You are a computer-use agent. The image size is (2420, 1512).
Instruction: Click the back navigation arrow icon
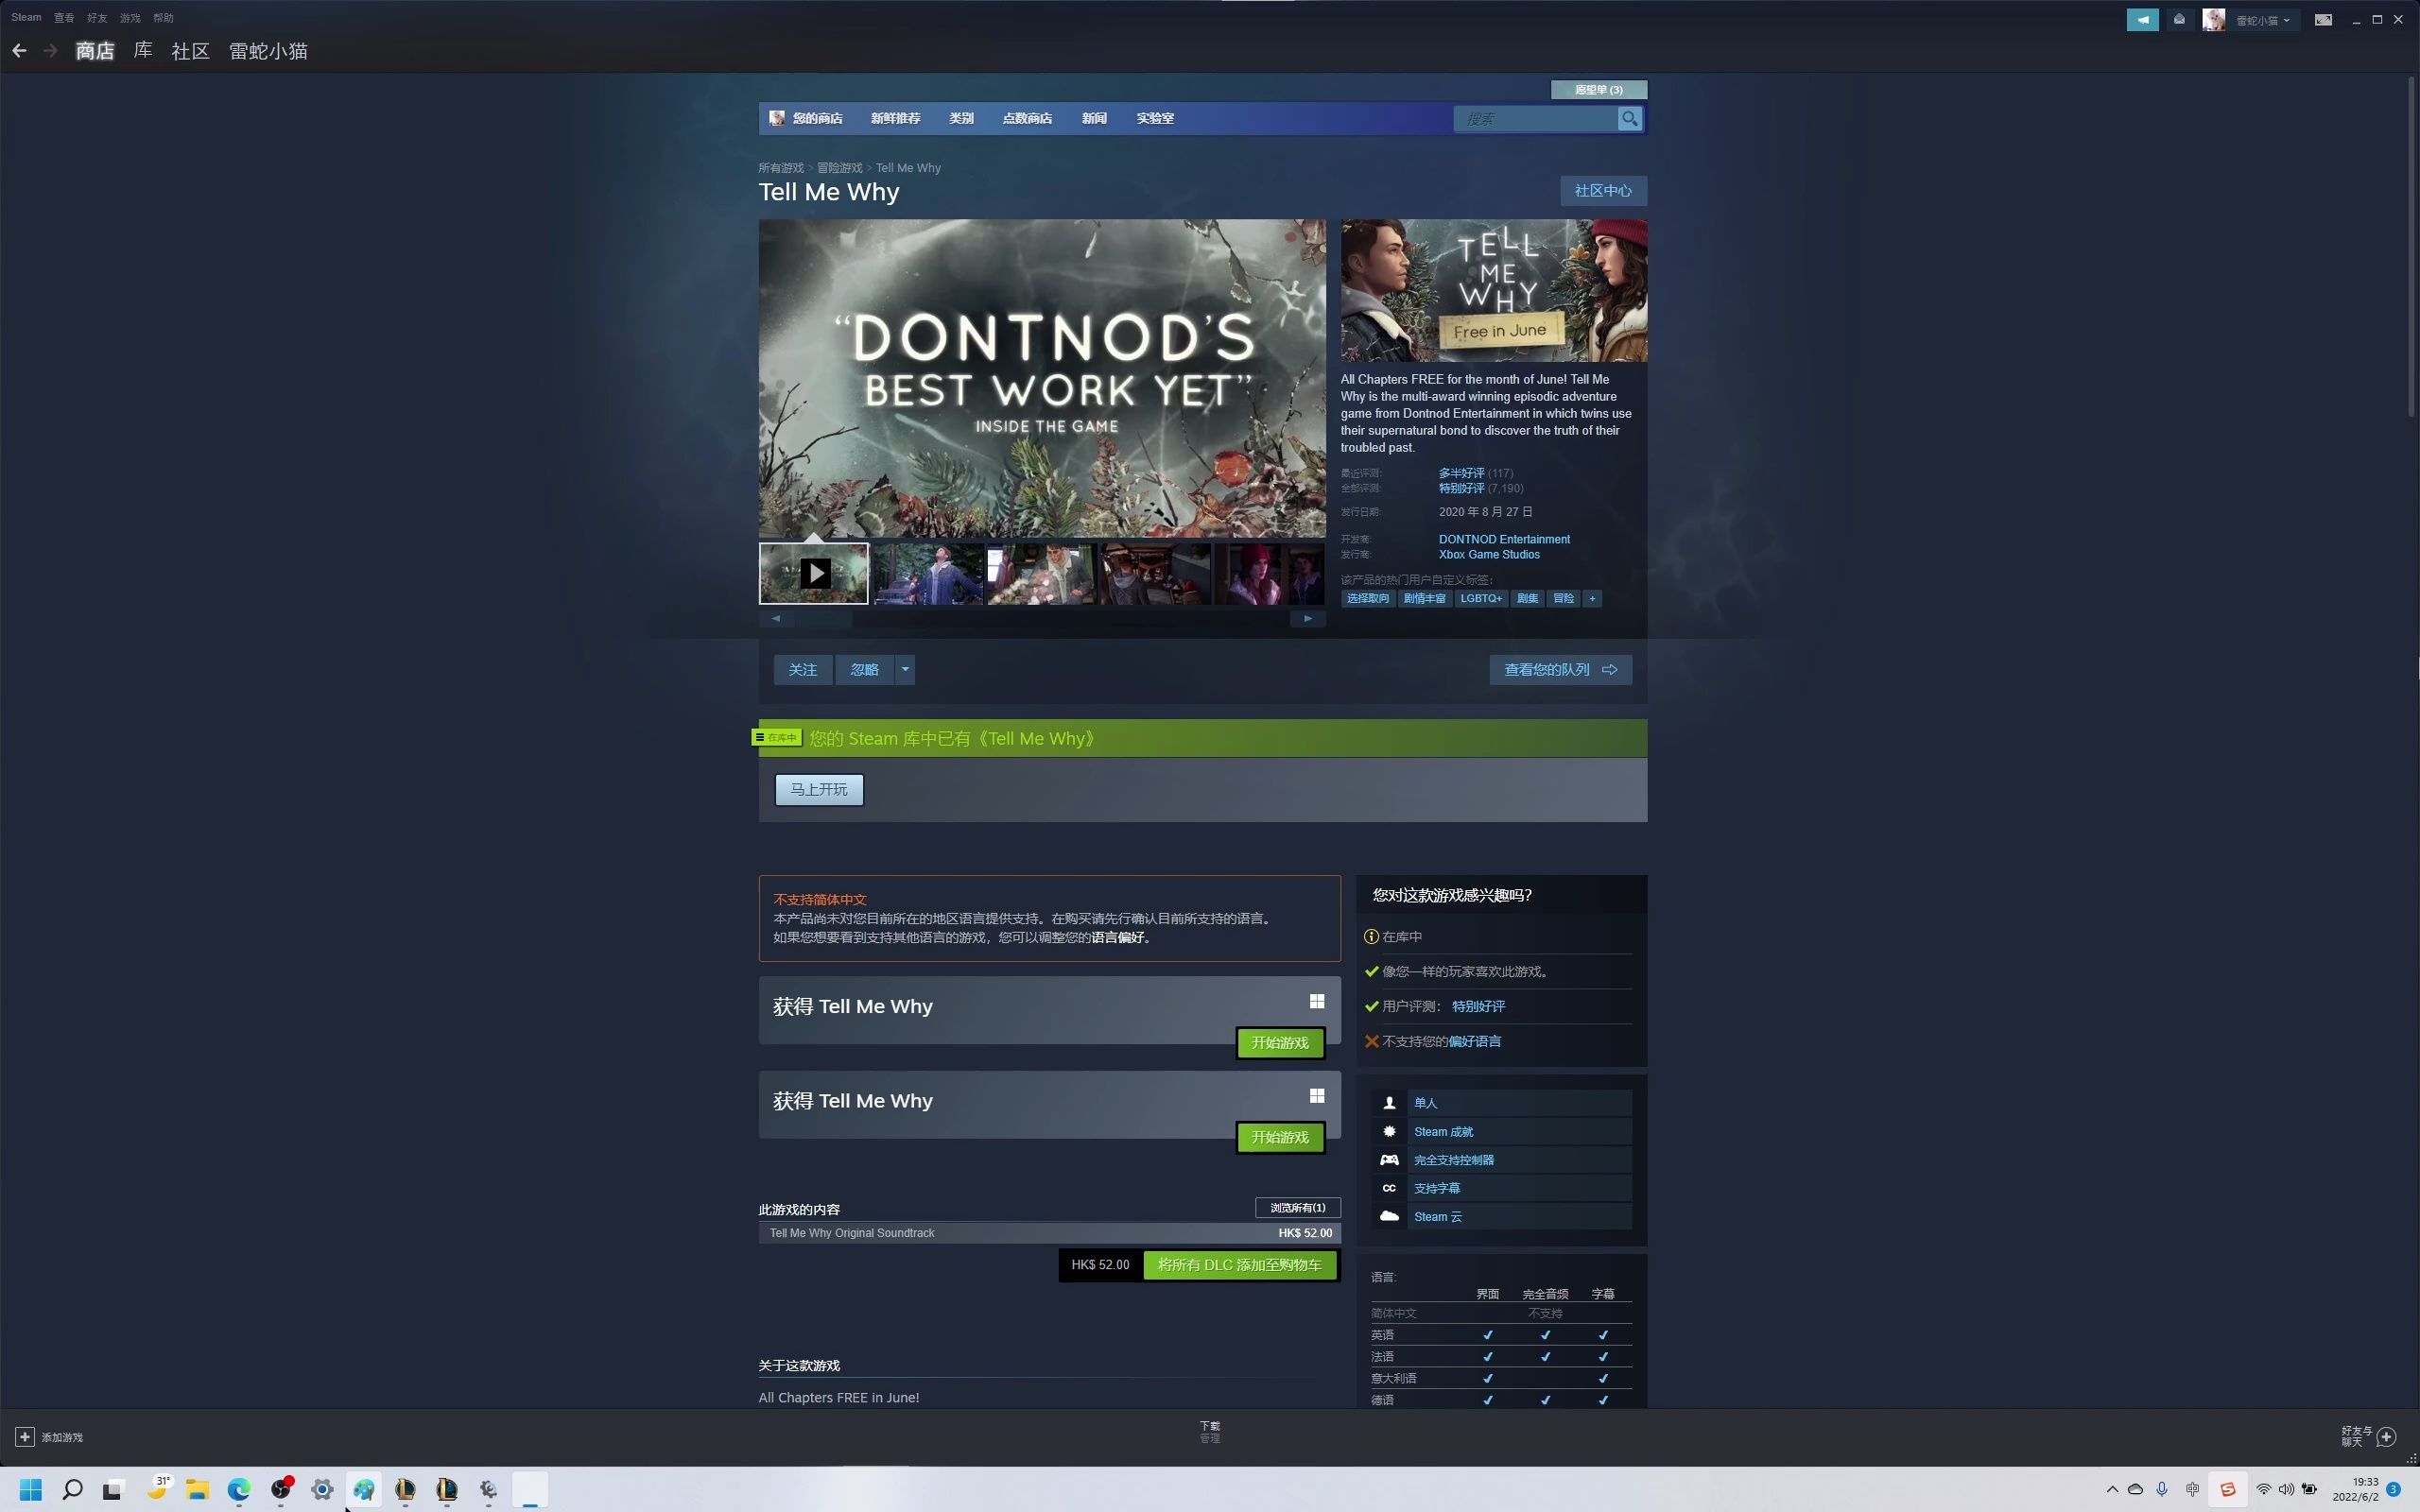coord(19,49)
